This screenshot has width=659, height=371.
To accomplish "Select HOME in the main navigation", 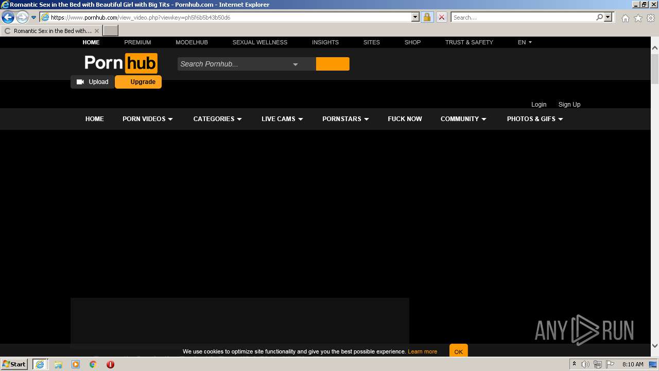I will 95,119.
